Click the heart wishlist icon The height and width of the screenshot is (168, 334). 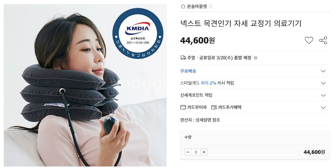[x=309, y=40]
